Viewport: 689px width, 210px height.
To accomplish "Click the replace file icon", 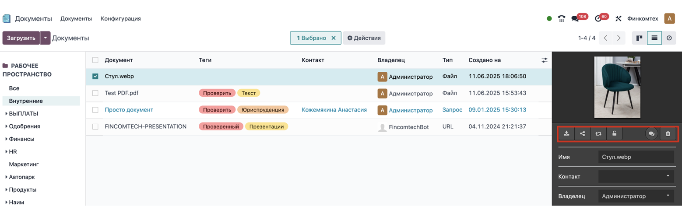I will point(598,134).
